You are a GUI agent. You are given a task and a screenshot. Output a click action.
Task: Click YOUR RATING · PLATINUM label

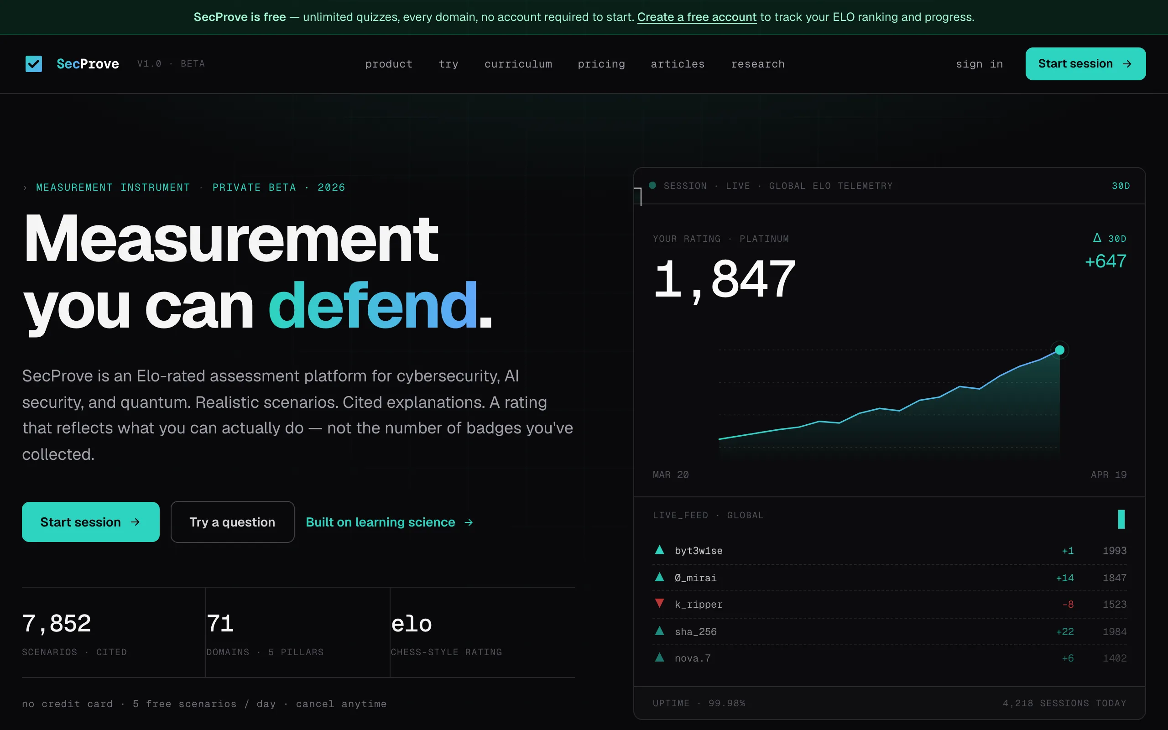click(x=720, y=239)
